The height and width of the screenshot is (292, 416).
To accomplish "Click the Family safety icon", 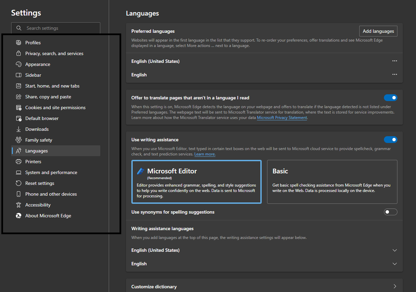I will (x=19, y=140).
